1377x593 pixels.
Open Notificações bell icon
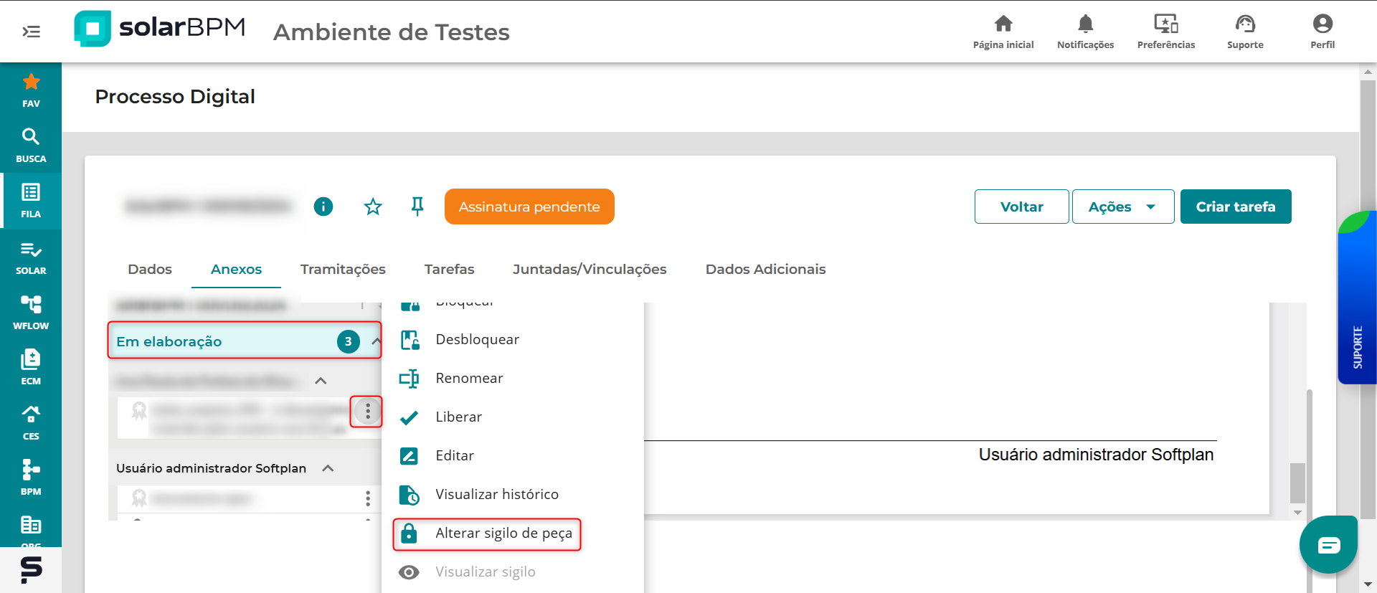pyautogui.click(x=1085, y=32)
